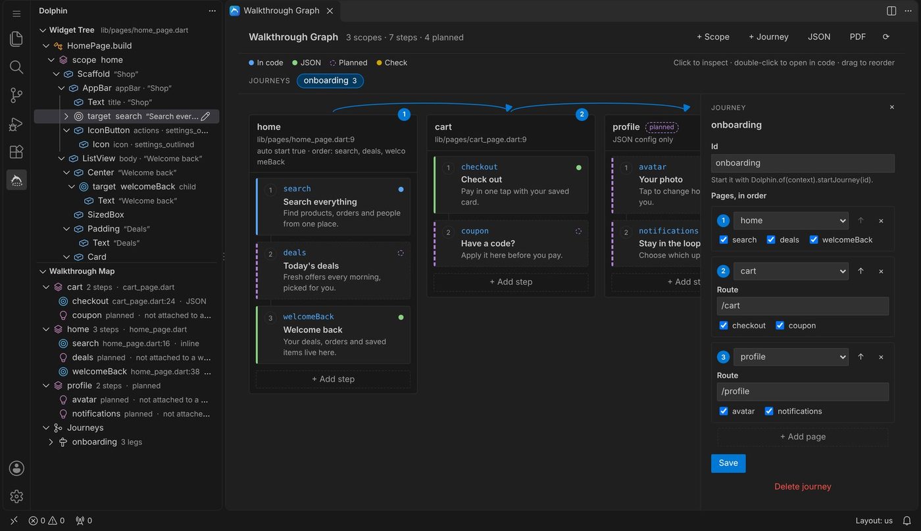Uncheck the deals step checkbox

click(x=771, y=240)
